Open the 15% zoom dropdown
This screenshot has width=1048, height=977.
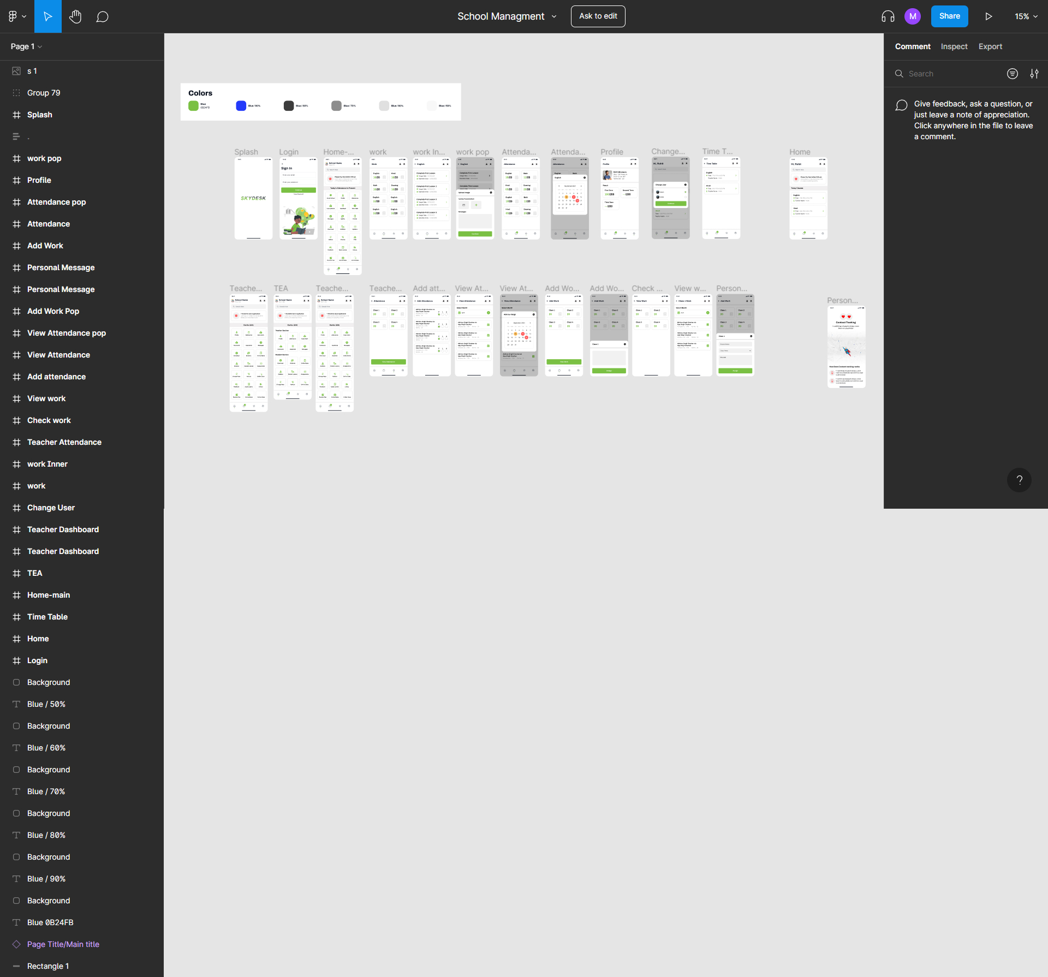[1026, 16]
